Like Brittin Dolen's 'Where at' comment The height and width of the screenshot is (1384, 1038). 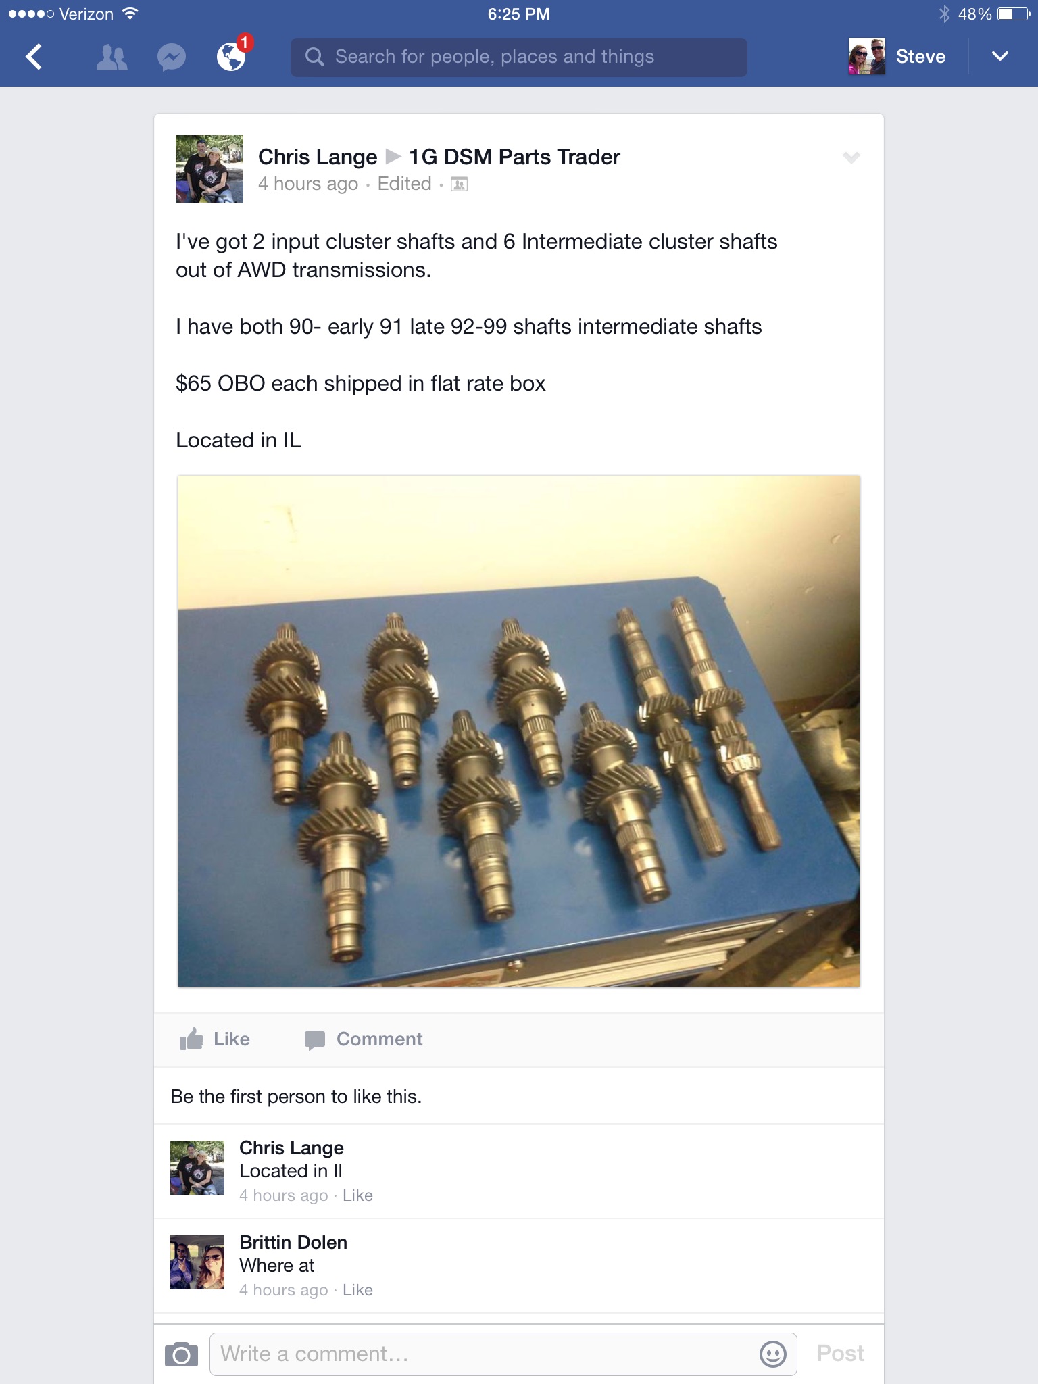point(357,1290)
